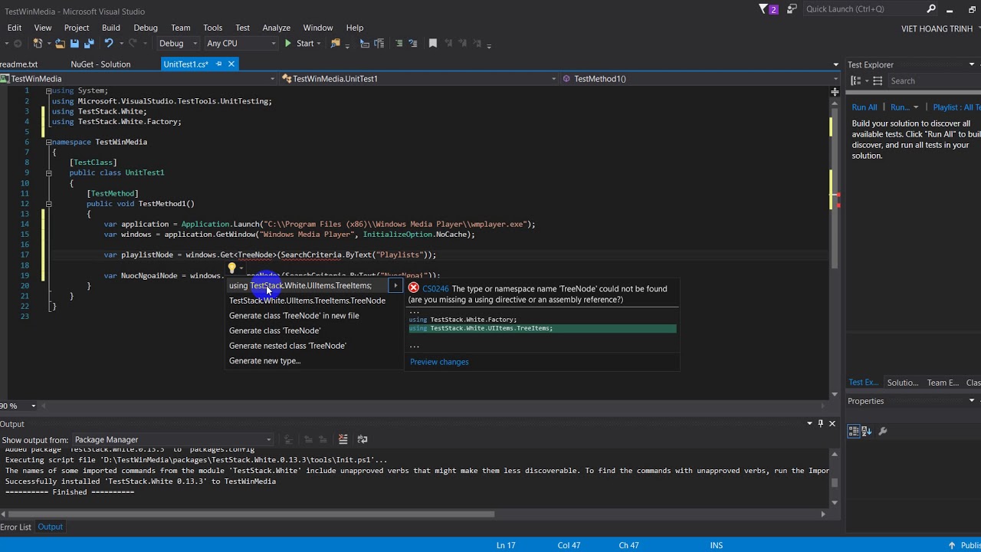Collapse the UnitTest1 class code block
Image resolution: width=981 pixels, height=552 pixels.
click(x=48, y=172)
